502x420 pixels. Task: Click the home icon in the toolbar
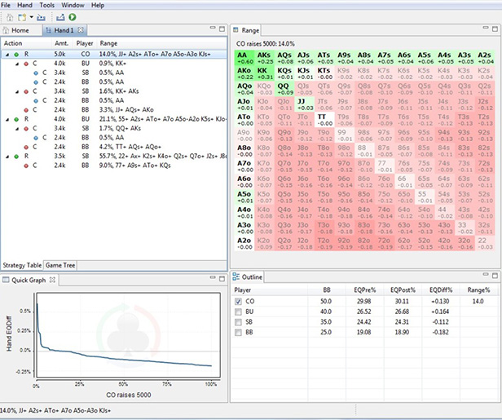coord(8,17)
